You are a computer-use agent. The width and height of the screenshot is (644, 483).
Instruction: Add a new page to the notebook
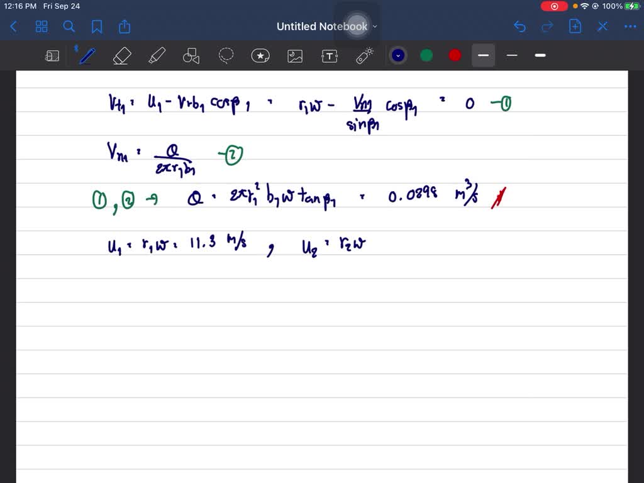(x=575, y=26)
